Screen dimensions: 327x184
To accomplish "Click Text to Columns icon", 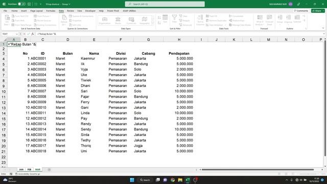I will click(x=200, y=17).
